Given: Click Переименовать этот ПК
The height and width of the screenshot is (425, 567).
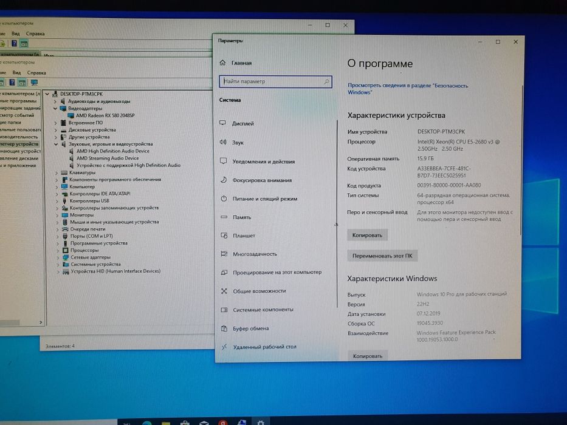Looking at the screenshot, I should [x=382, y=256].
